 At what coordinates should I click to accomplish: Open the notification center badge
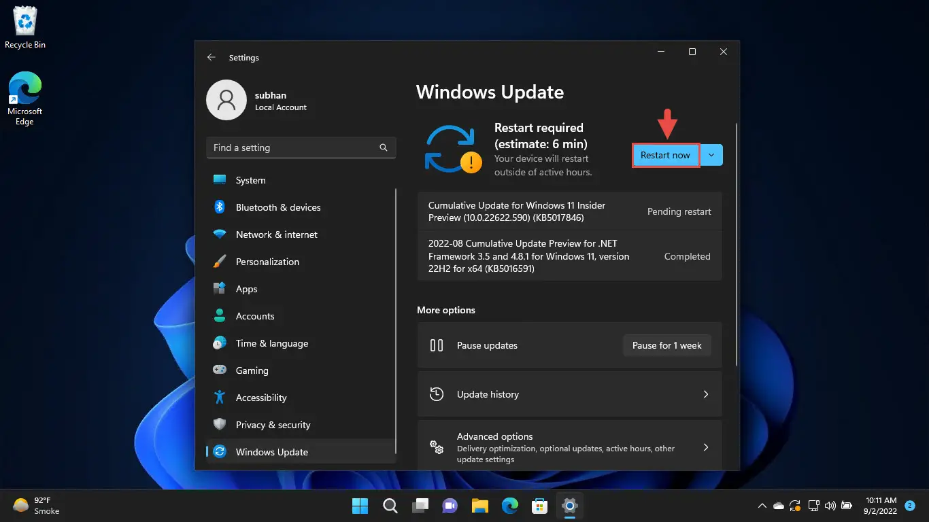(x=910, y=506)
